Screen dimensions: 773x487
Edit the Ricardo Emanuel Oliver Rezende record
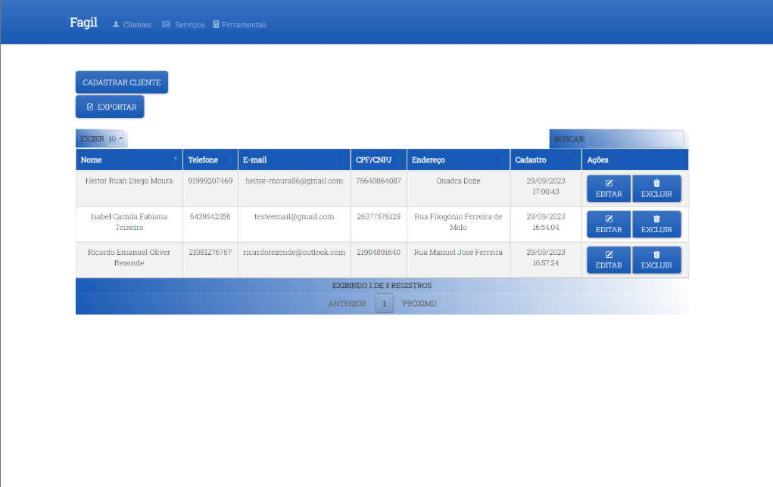pyautogui.click(x=609, y=260)
